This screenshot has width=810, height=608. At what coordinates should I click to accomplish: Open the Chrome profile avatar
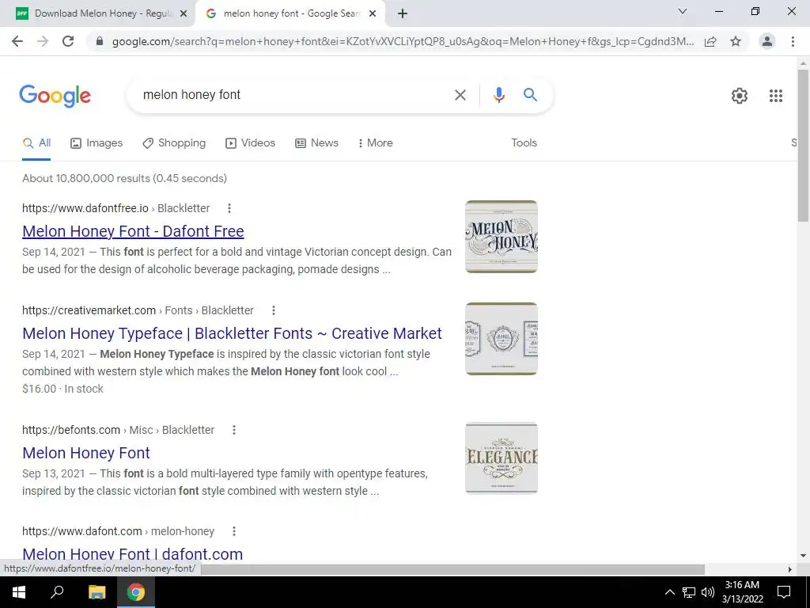pyautogui.click(x=767, y=41)
